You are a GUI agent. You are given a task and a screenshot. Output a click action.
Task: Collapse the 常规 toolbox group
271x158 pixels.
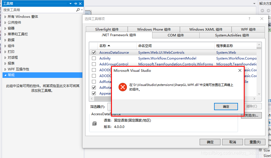5,75
